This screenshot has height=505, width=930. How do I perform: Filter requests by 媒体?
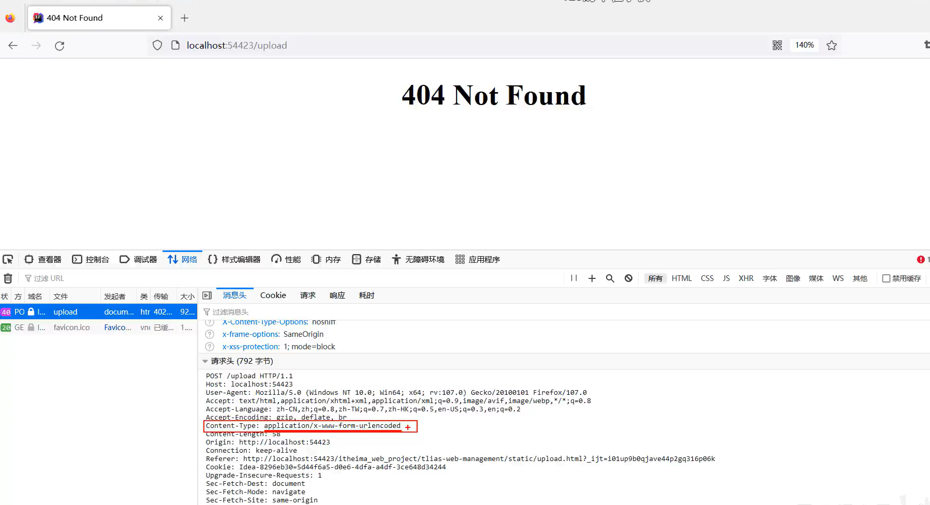coord(816,278)
